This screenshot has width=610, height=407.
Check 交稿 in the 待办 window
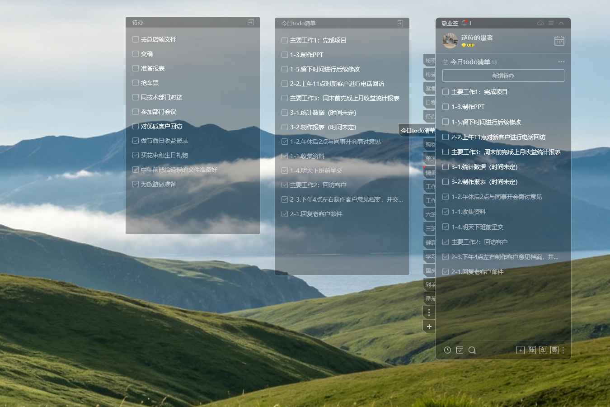tap(136, 54)
